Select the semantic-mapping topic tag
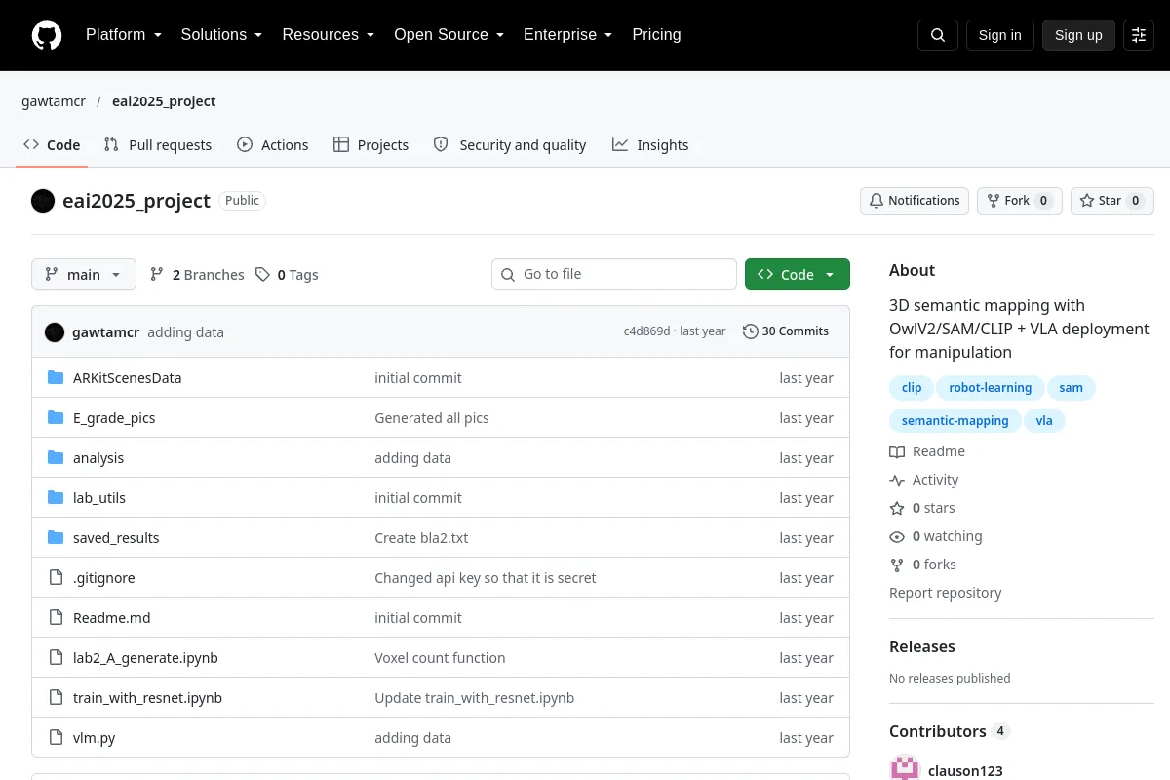This screenshot has width=1170, height=780. pyautogui.click(x=955, y=421)
